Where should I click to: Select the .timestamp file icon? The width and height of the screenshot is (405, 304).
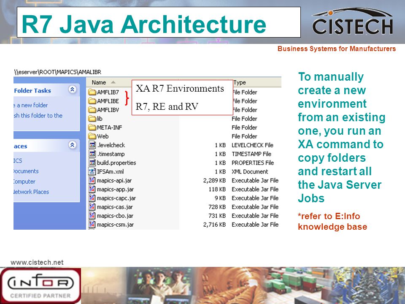click(92, 154)
